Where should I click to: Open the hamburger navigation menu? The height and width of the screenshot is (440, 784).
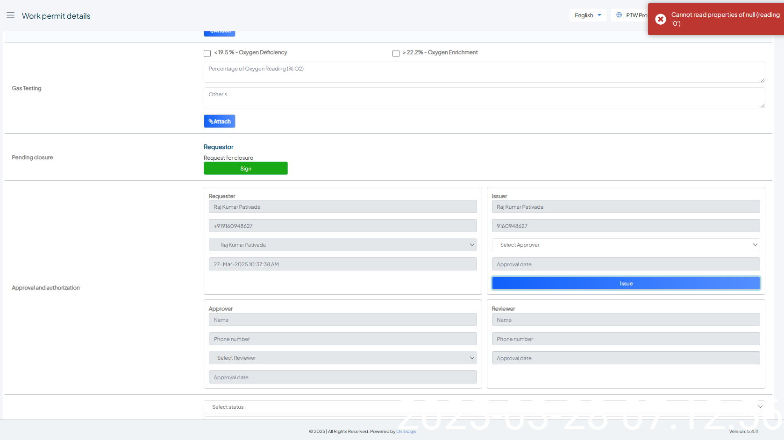(10, 15)
